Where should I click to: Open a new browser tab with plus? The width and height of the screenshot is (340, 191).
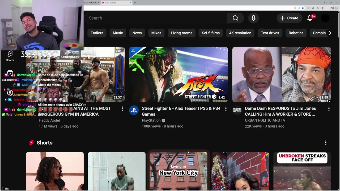click(x=135, y=3)
